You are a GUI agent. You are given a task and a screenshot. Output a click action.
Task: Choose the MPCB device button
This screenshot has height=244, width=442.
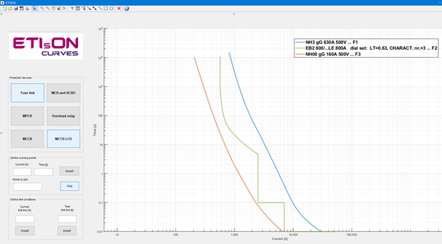tap(27, 116)
